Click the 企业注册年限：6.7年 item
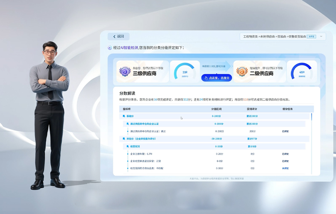The width and height of the screenshot is (336, 214). pyautogui.click(x=141, y=154)
